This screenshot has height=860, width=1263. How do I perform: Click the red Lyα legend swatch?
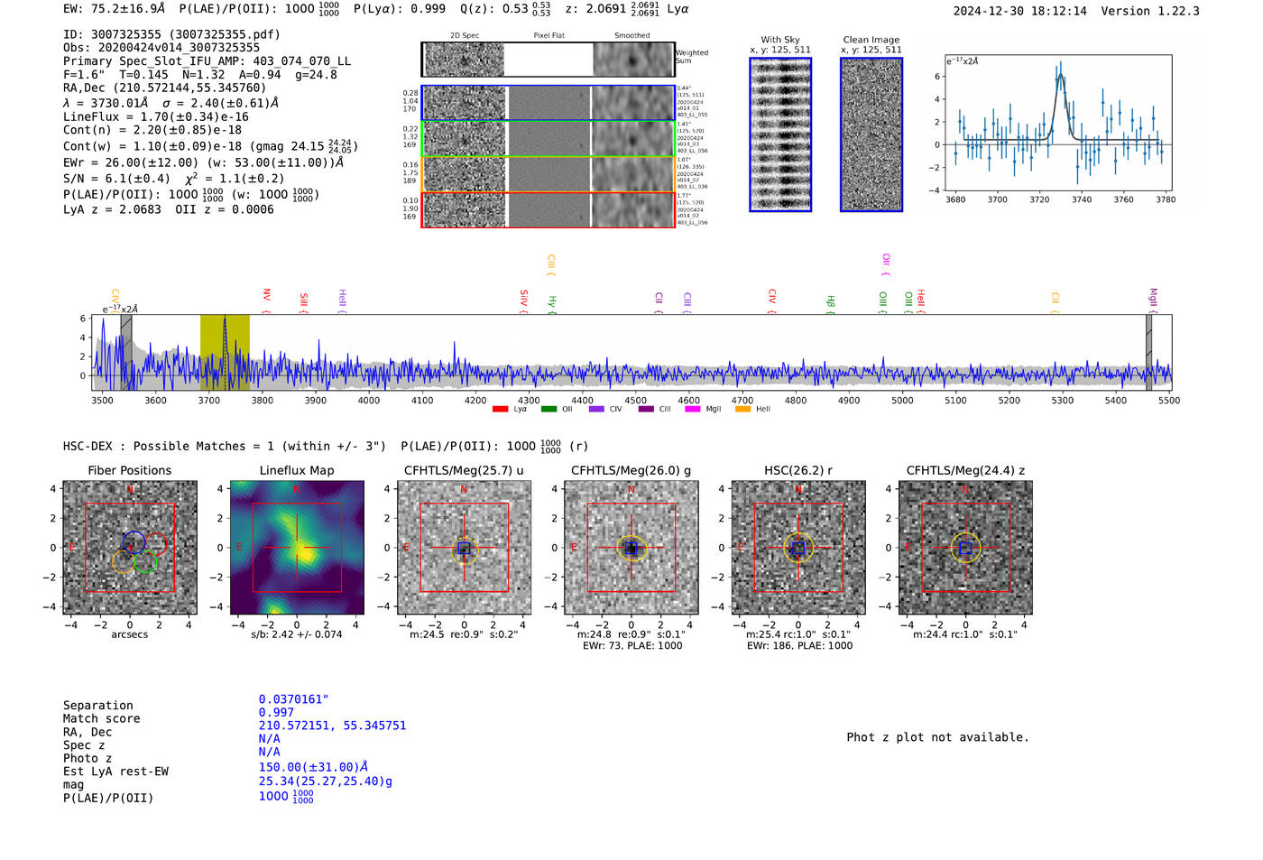500,409
